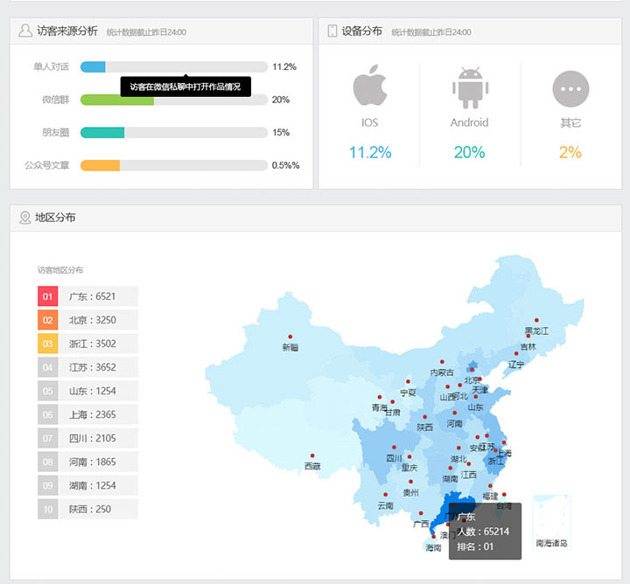Click the 重庆 marker on map
Image resolution: width=630 pixels, height=584 pixels.
click(409, 456)
